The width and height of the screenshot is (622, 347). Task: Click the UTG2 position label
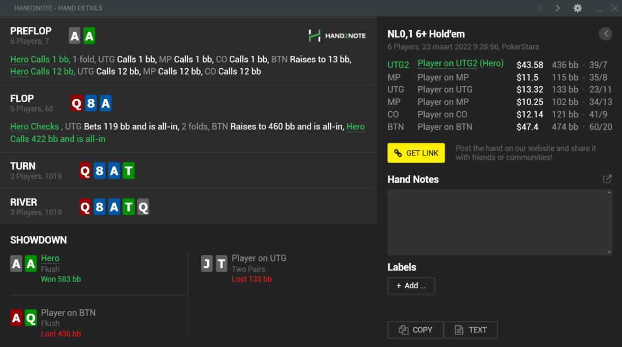398,65
